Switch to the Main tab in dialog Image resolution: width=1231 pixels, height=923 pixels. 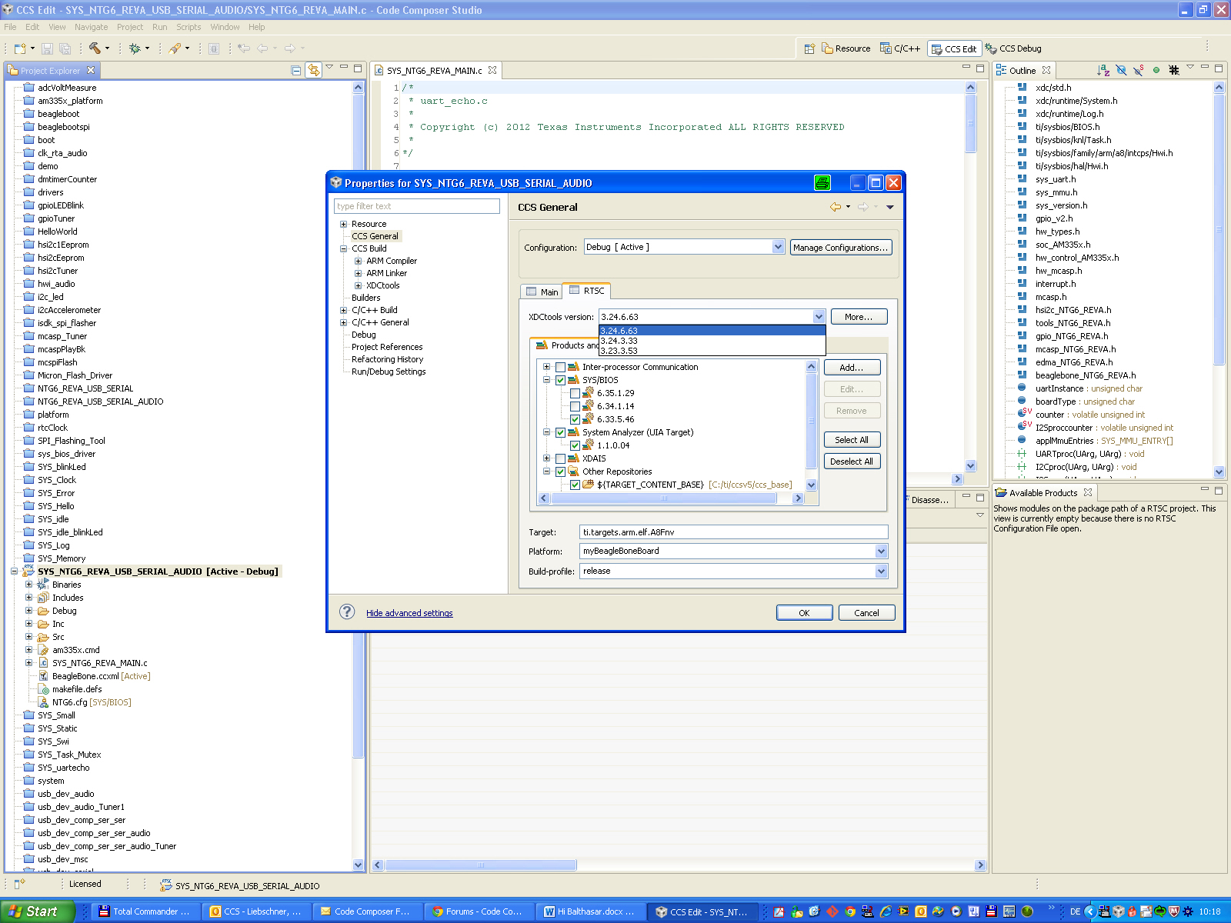pyautogui.click(x=542, y=292)
